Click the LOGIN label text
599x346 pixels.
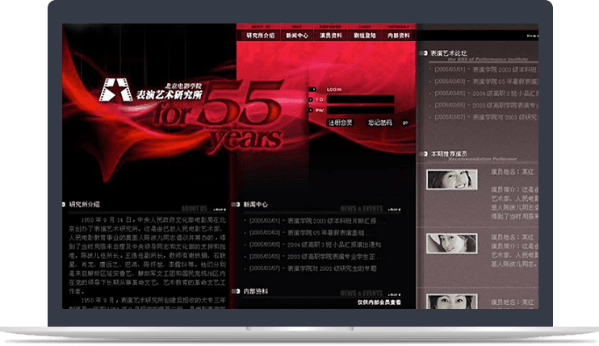[x=334, y=90]
